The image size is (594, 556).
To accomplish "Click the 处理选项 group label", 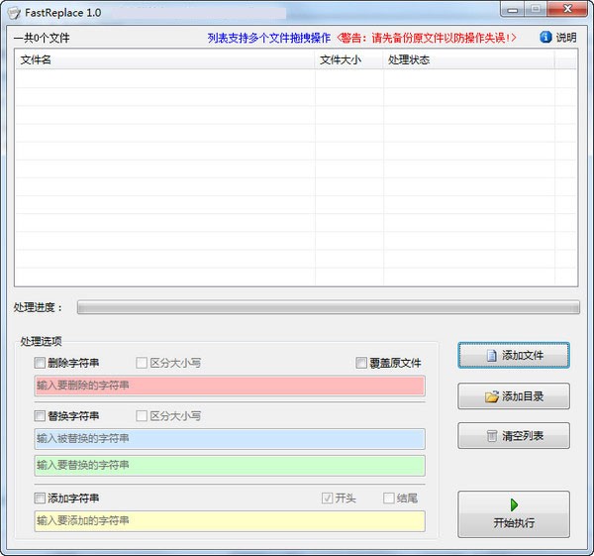I will coord(41,341).
